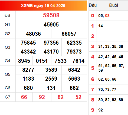This screenshot has width=128, height=115.
Task: Select G4 number 7614
Action: pos(78,61)
